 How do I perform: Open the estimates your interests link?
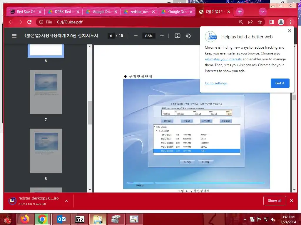point(223,59)
